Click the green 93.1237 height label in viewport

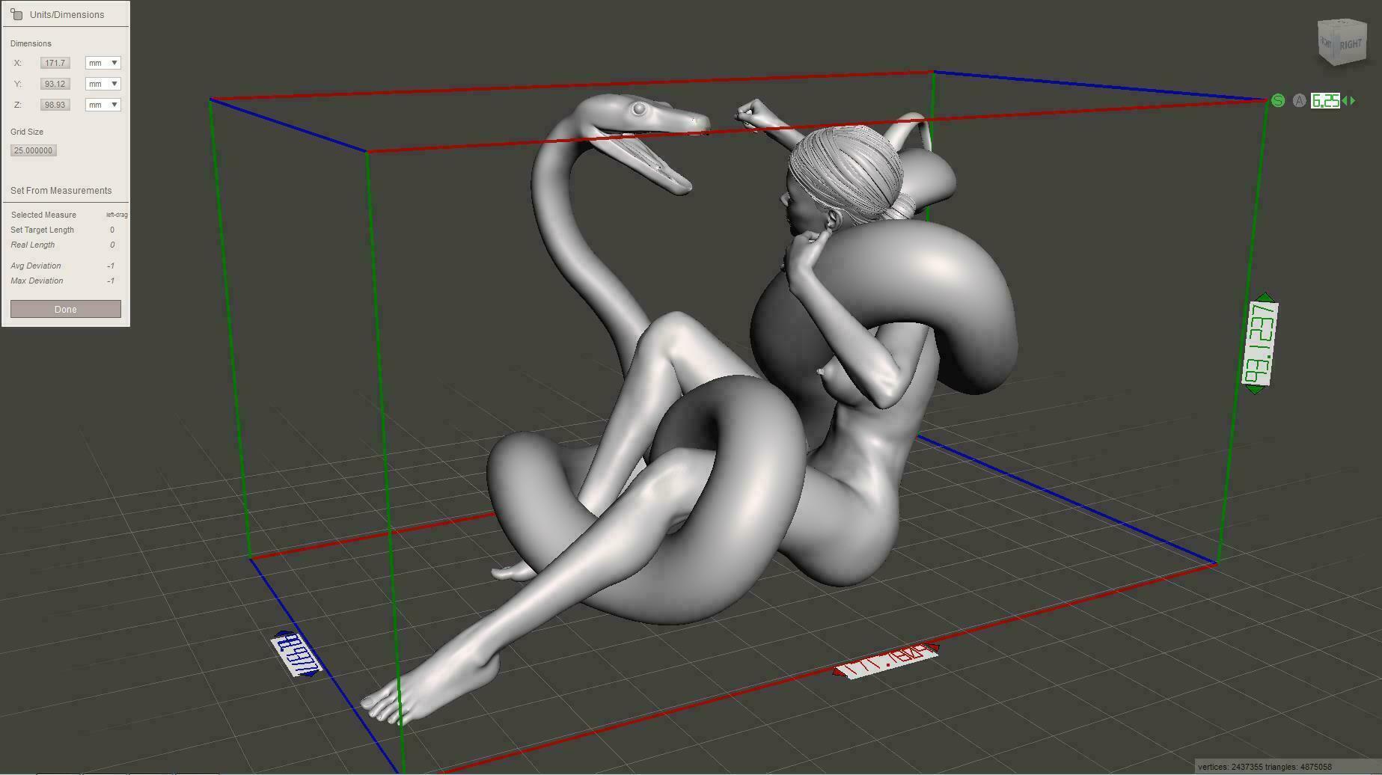pos(1260,343)
